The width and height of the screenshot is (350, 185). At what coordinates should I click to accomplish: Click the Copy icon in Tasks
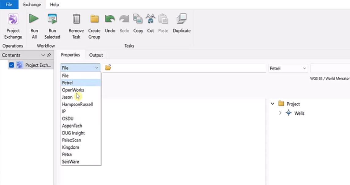[138, 19]
